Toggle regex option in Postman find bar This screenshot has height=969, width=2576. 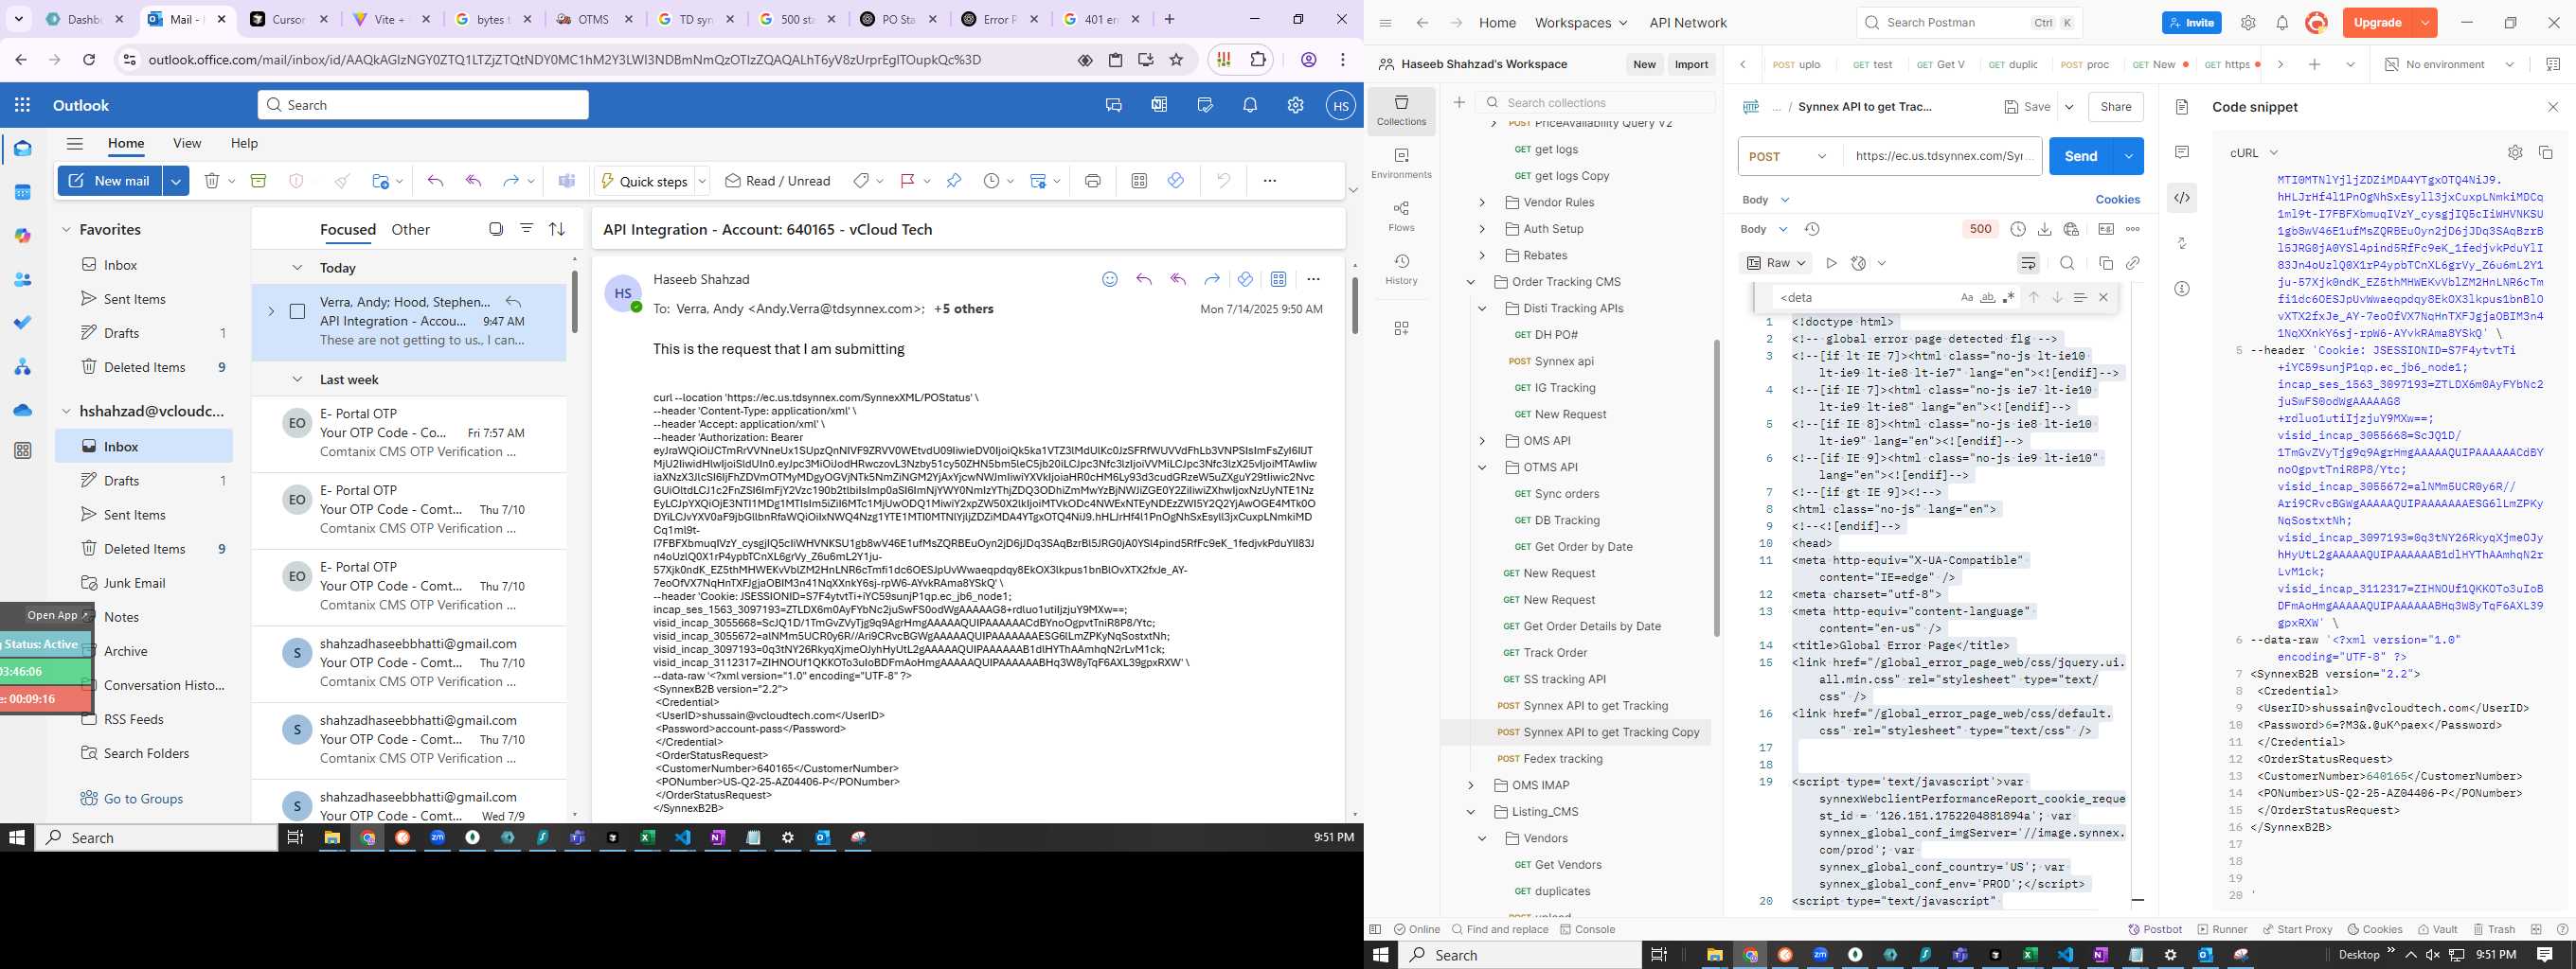pyautogui.click(x=2008, y=298)
